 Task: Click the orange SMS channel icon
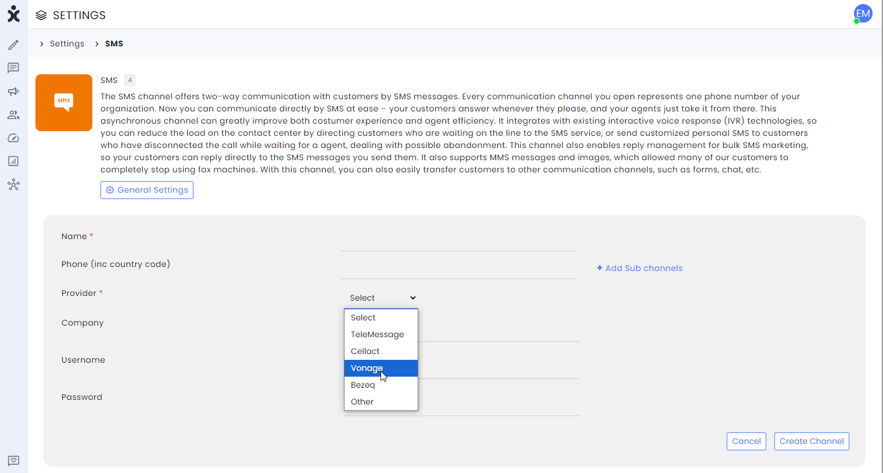click(64, 103)
